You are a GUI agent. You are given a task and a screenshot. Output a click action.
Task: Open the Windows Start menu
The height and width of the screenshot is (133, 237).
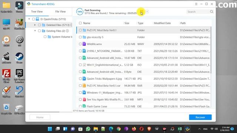point(50,129)
